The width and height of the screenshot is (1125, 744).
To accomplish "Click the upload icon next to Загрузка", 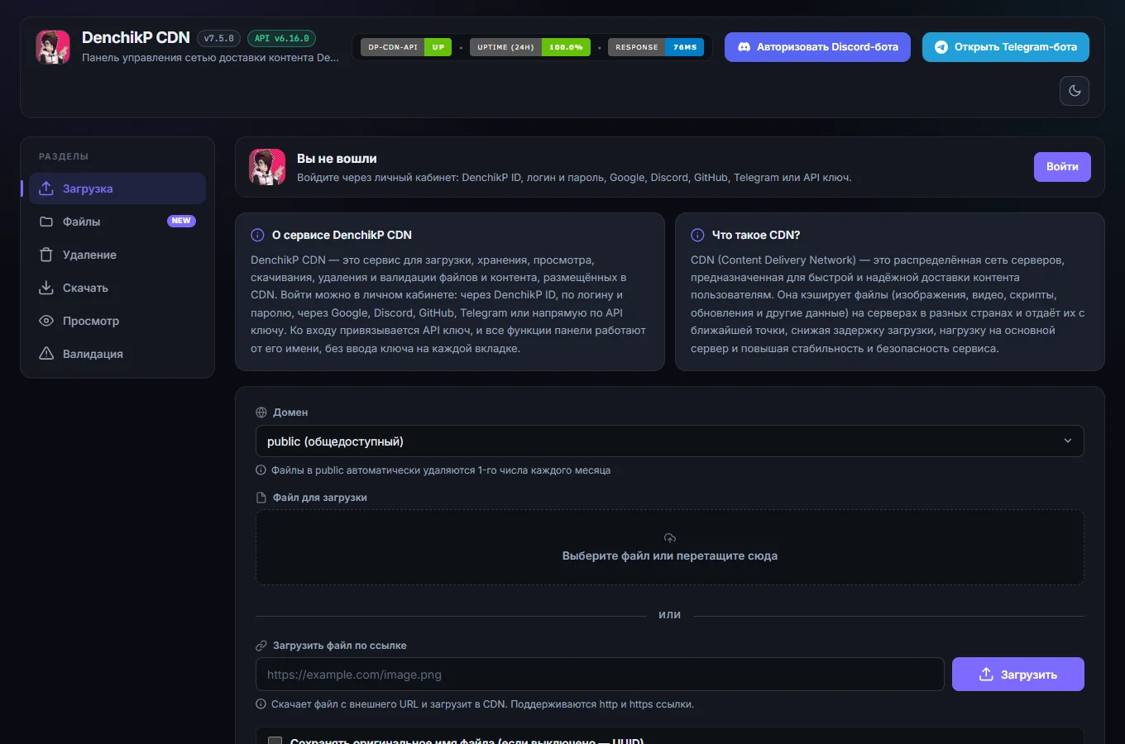I will [x=46, y=188].
